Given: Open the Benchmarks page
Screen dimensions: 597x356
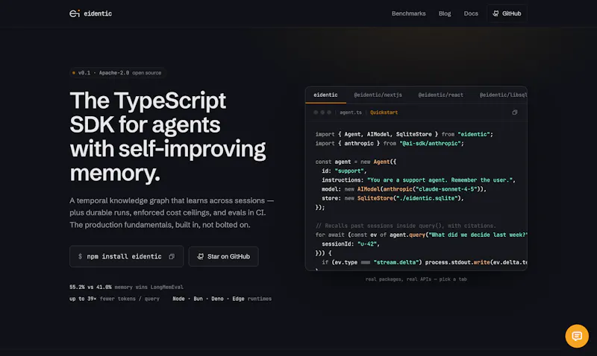Looking at the screenshot, I should (x=408, y=13).
